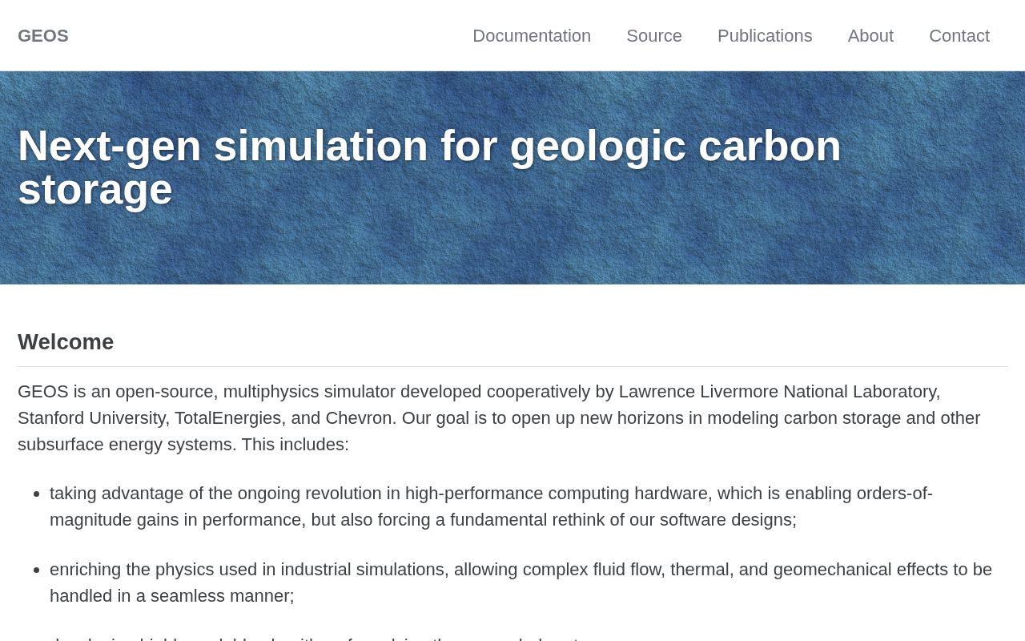This screenshot has width=1025, height=641.
Task: Navigate to the About page
Action: tap(870, 36)
